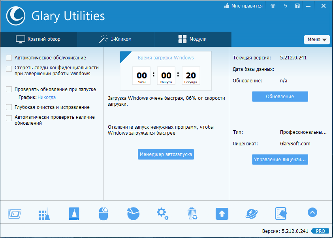
Task: Open Менеджер автозапуска
Action: [x=166, y=154]
